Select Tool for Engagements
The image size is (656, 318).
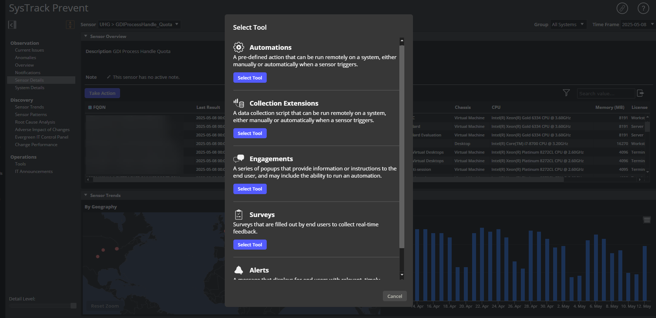250,189
